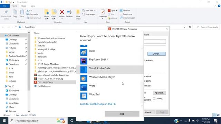Viewport: 221px width, 124px height.
Task: Select the WordPad app icon
Action: [84, 96]
